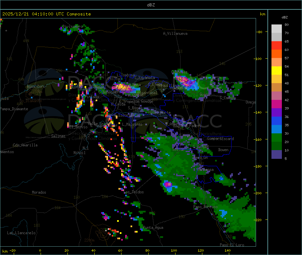Click the 'Valle_Grande' map label

(x=100, y=123)
